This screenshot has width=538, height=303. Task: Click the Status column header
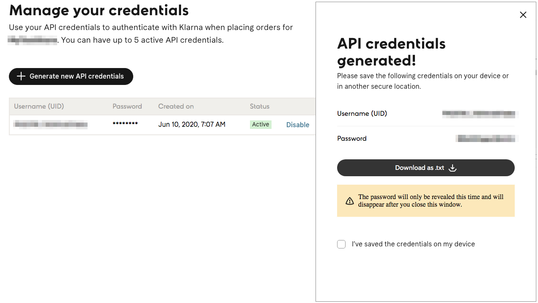[260, 106]
